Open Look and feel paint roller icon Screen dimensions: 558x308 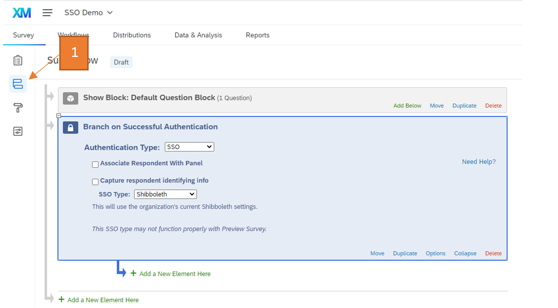pyautogui.click(x=18, y=108)
